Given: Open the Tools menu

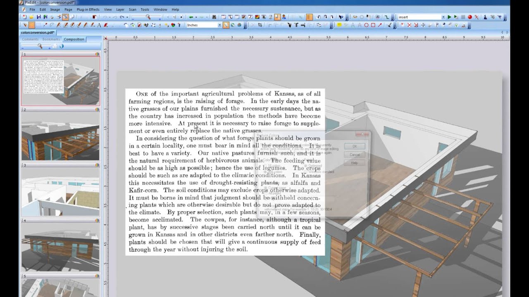Looking at the screenshot, I should [x=145, y=9].
